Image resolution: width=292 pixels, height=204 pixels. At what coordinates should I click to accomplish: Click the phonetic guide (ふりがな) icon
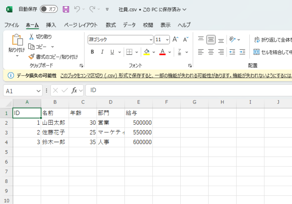(x=180, y=52)
